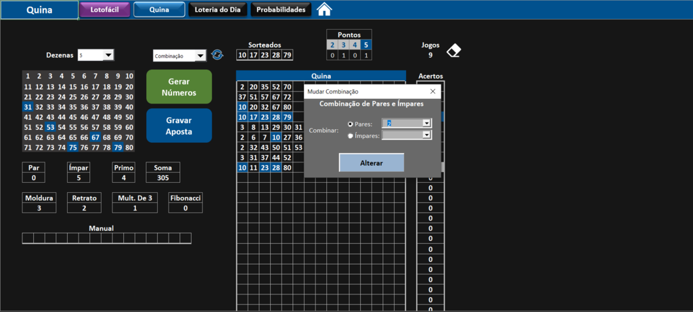Click the Primo count value 4

[x=123, y=177]
